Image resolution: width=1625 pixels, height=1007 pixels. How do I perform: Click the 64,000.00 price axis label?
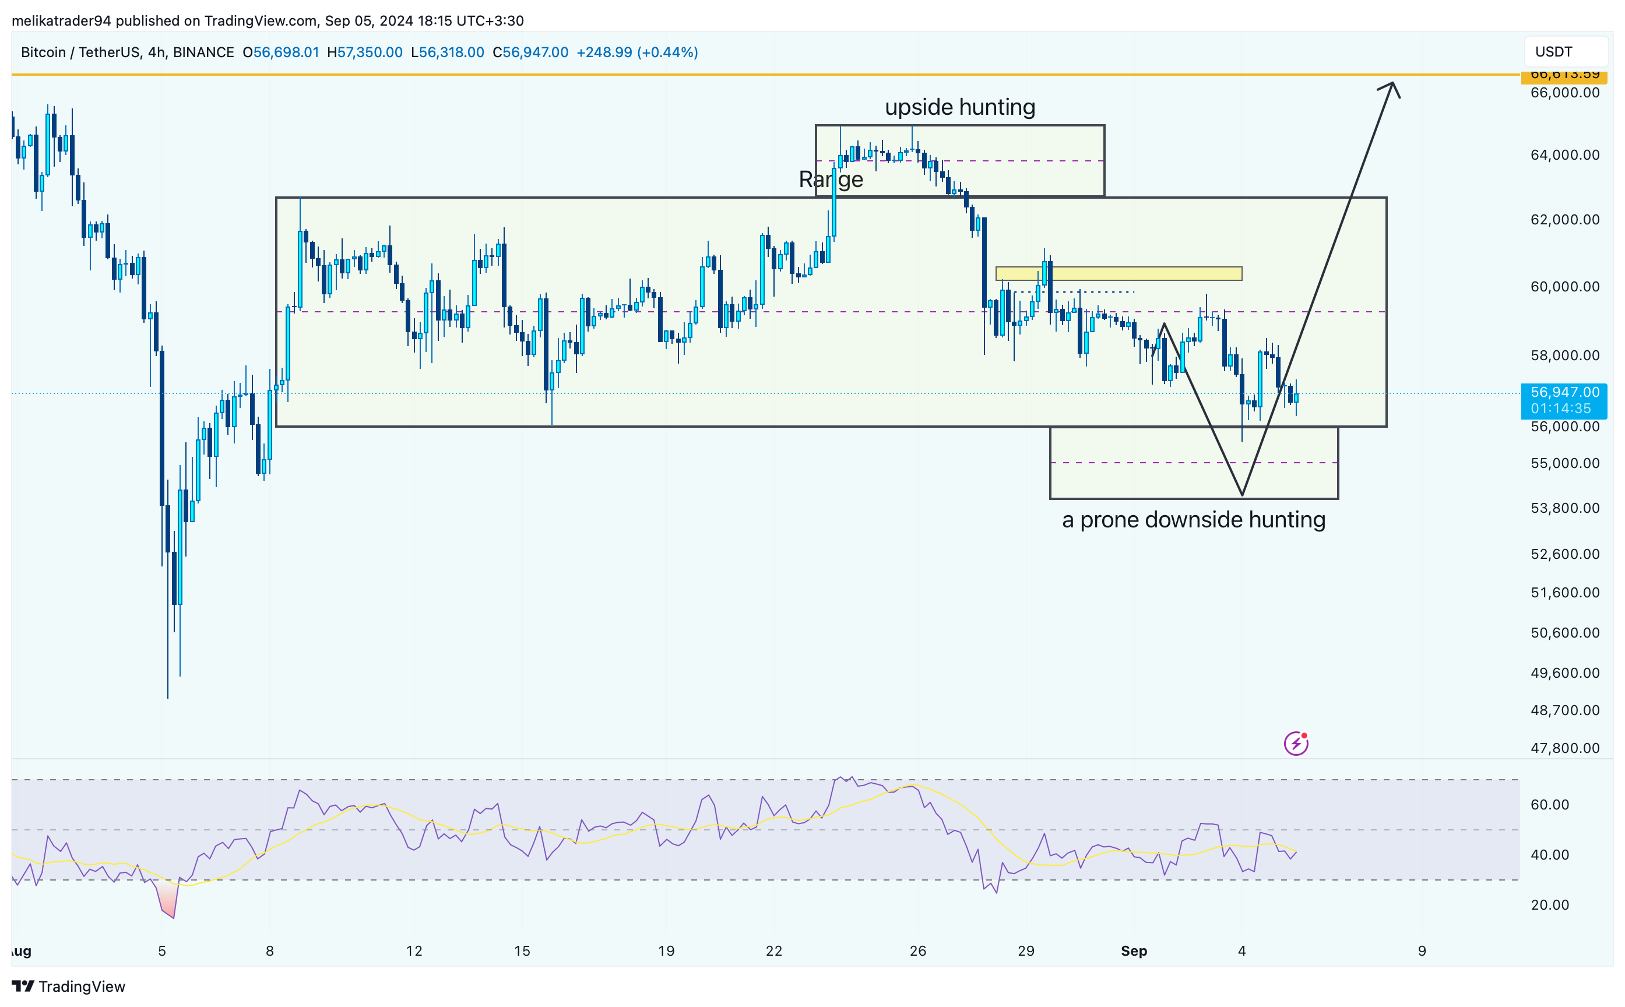[1564, 154]
